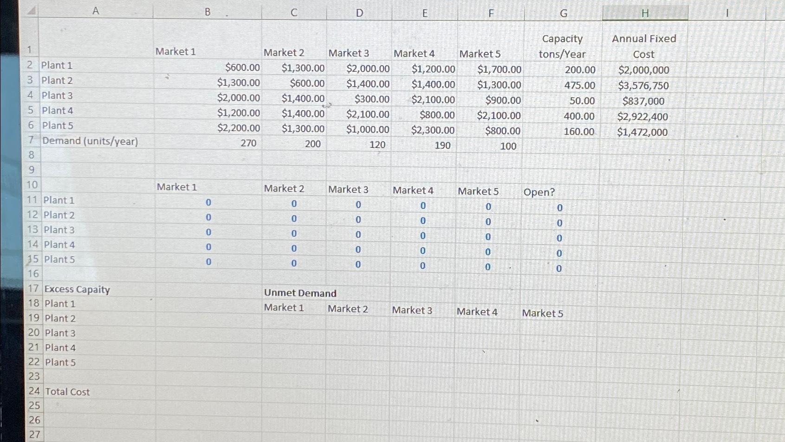This screenshot has width=785, height=442.
Task: Click Market 1 under Unmet Demand
Action: pos(284,308)
